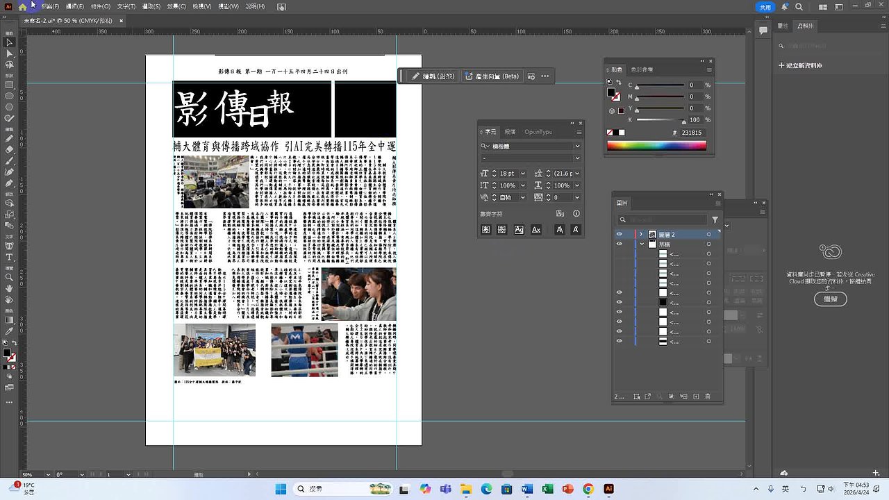Select the Selection tool in the toolbar
The width and height of the screenshot is (889, 500).
coord(9,44)
